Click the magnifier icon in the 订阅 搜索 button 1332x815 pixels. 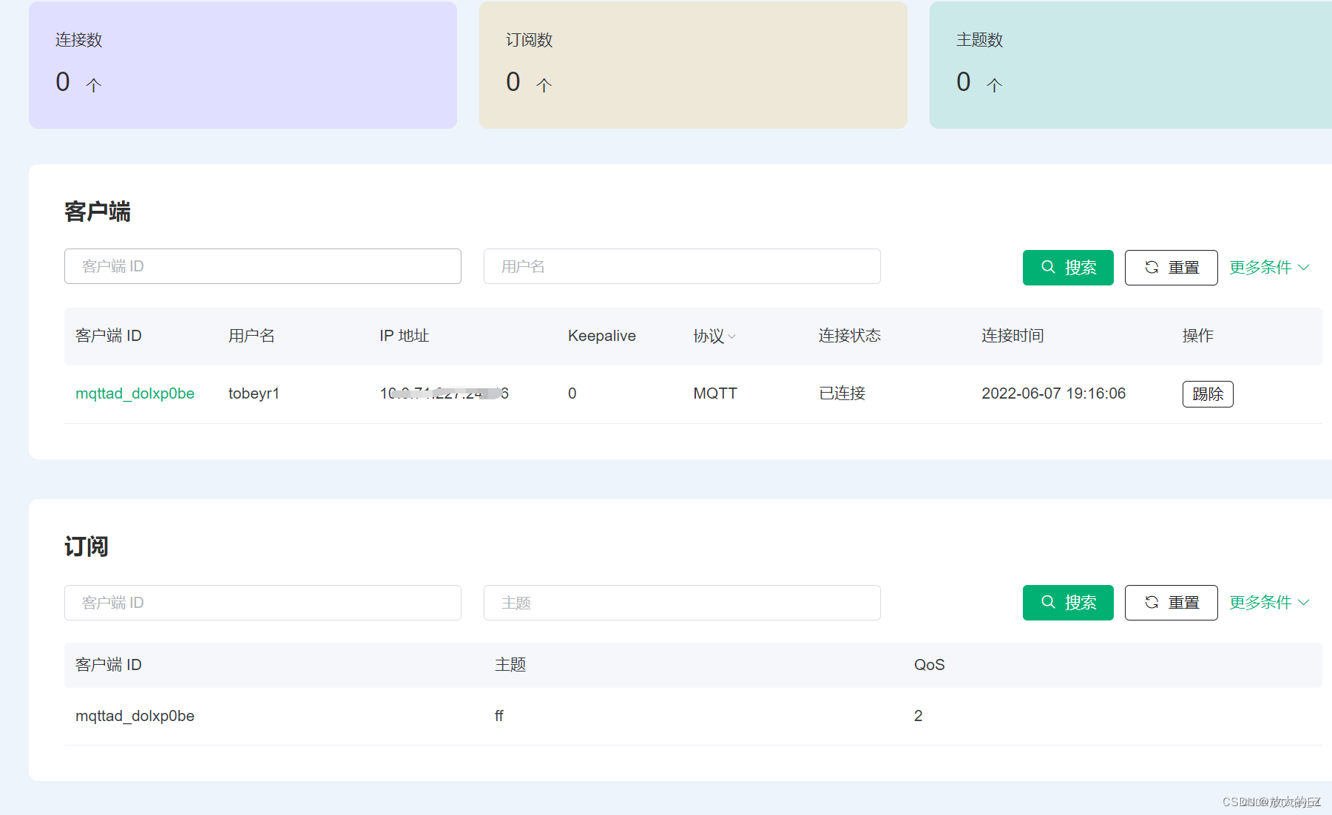click(1048, 602)
